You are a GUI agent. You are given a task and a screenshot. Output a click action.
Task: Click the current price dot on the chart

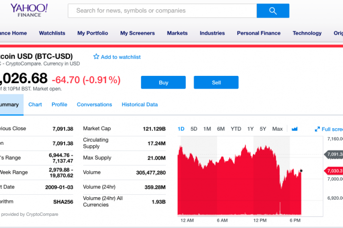[301, 171]
